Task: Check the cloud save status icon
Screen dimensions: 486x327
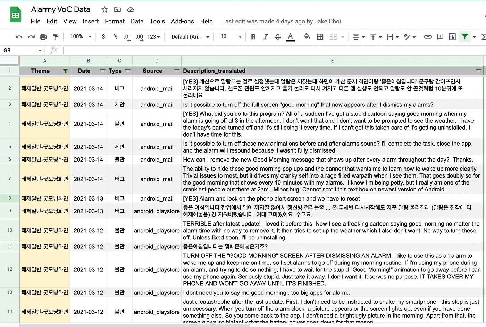Action: click(131, 10)
